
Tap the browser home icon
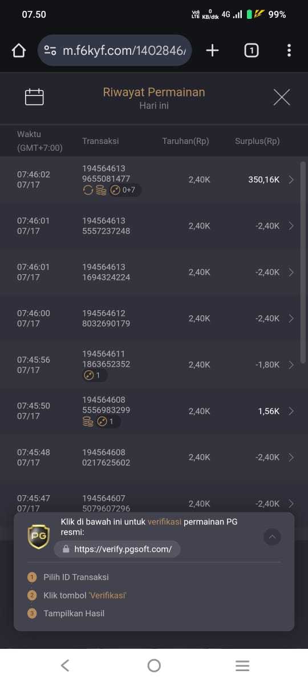tap(19, 51)
